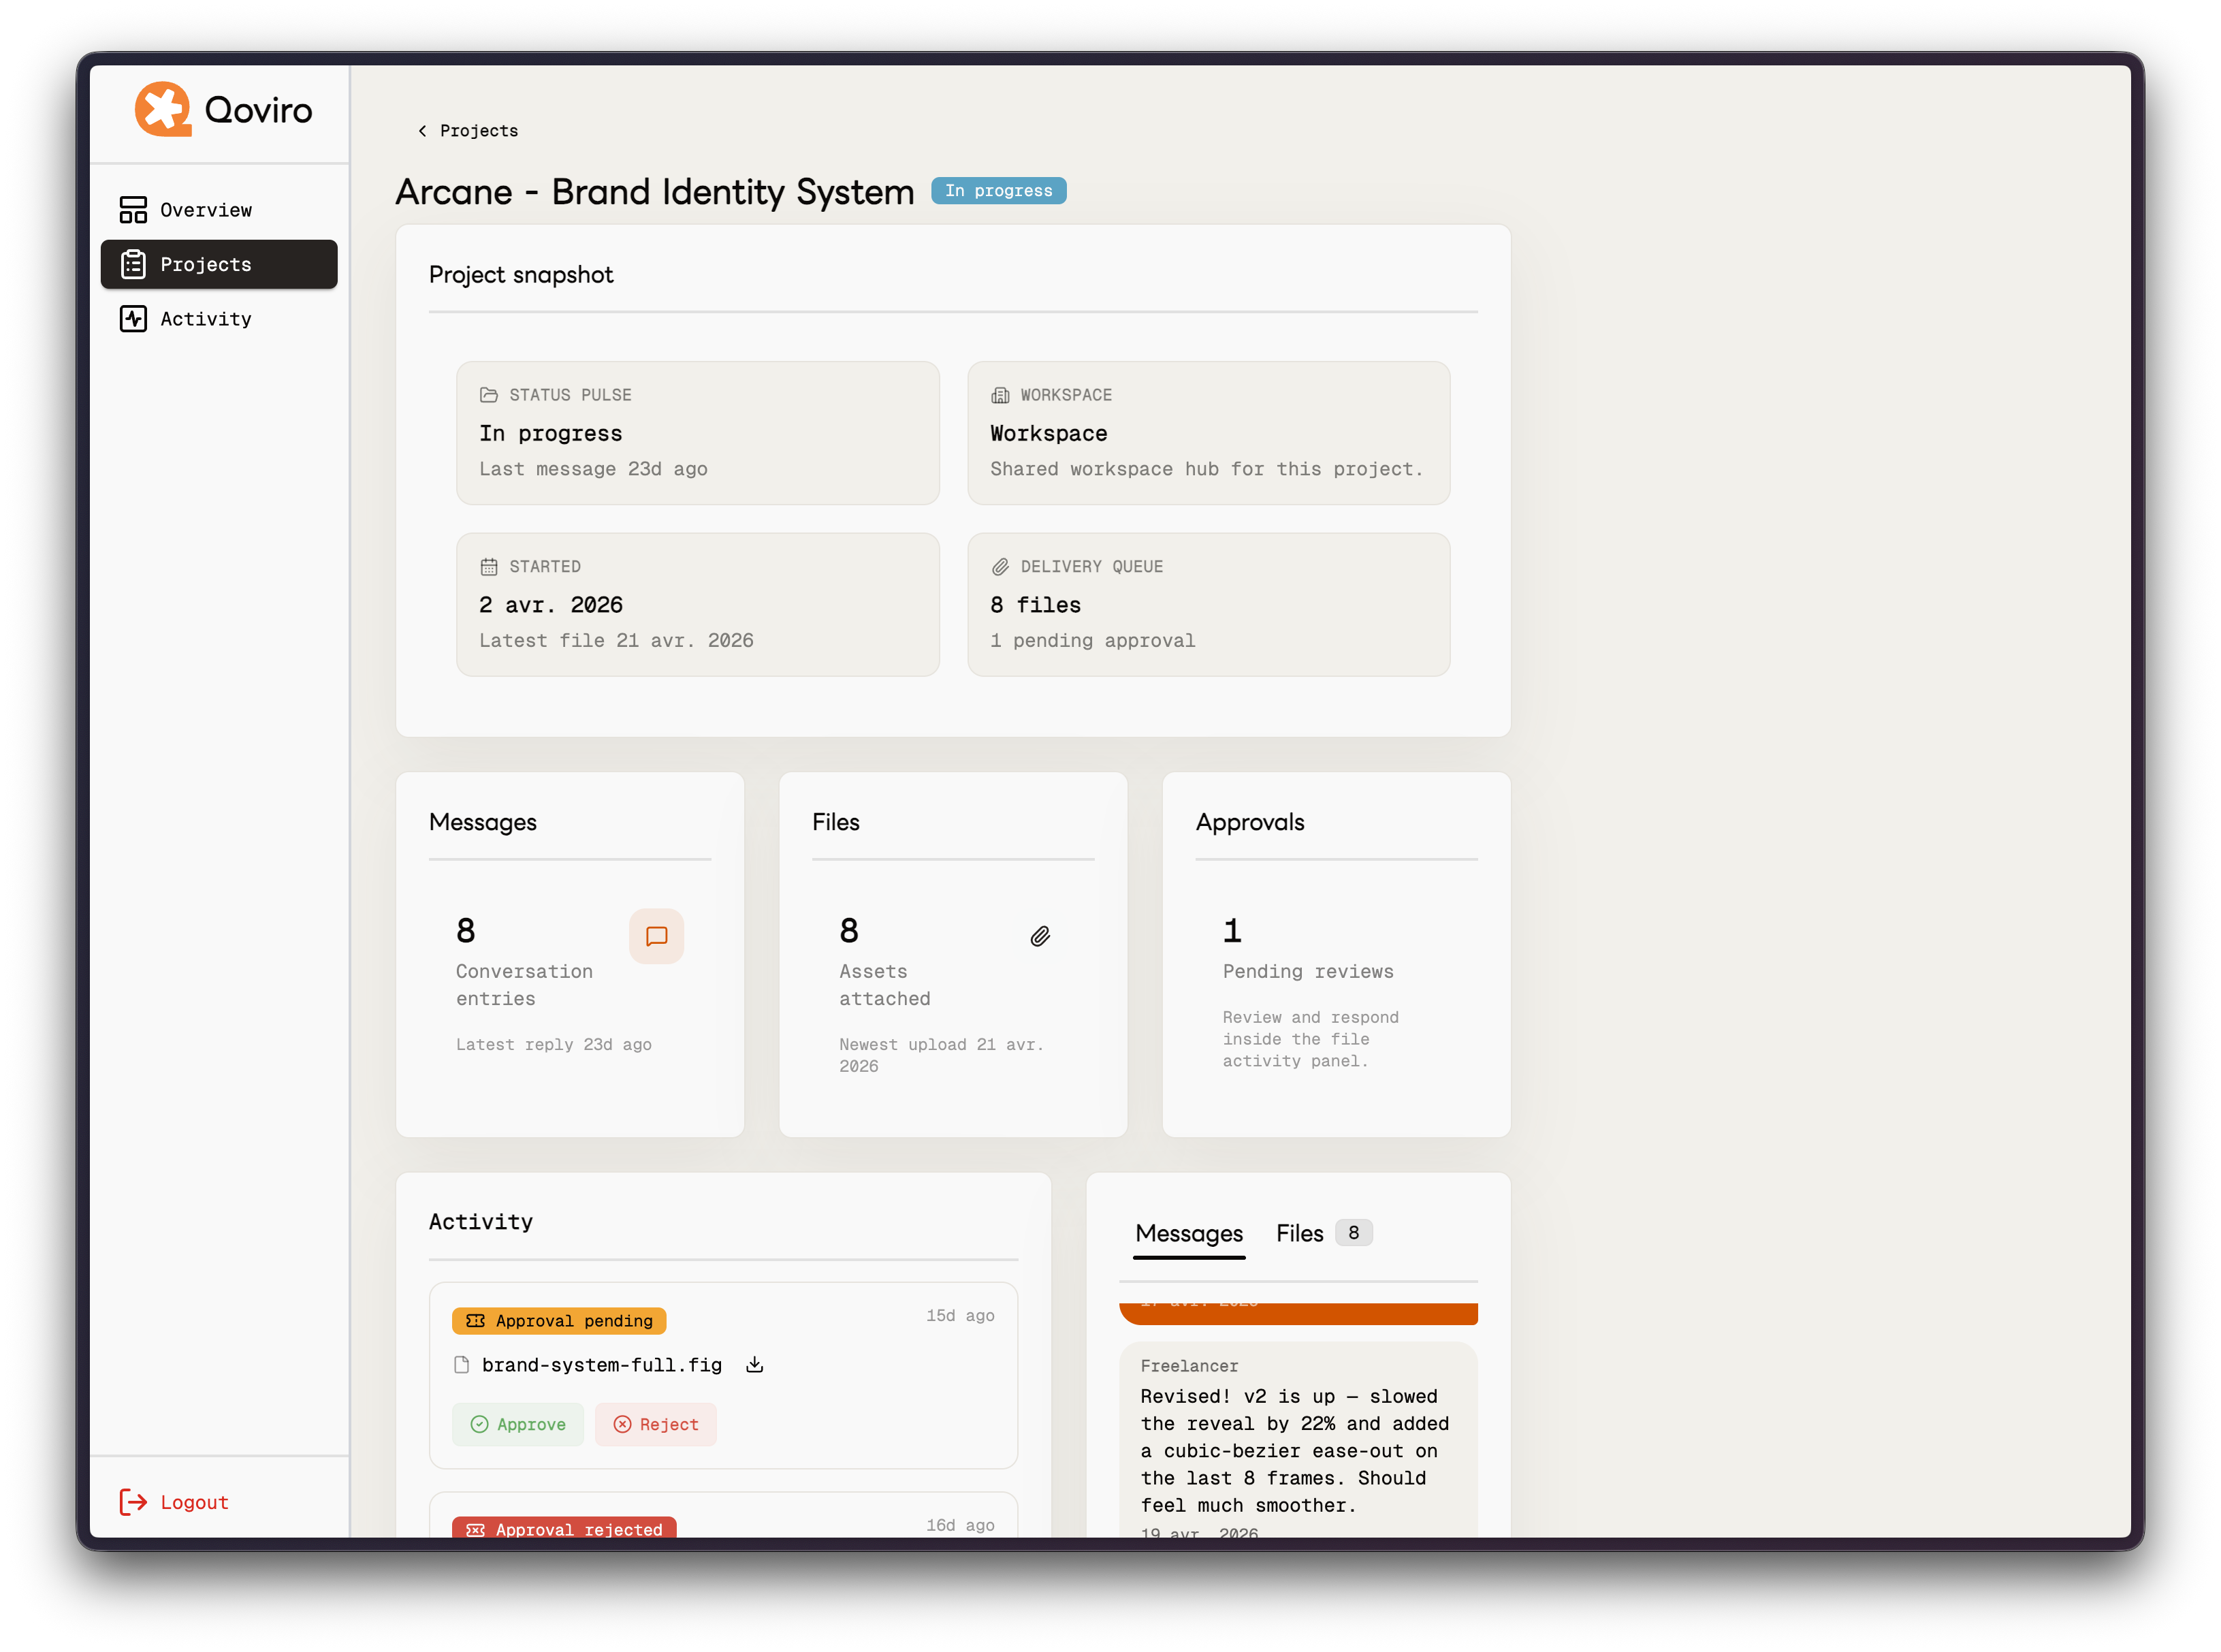Click the Activity pulse icon in sidebar

click(133, 319)
